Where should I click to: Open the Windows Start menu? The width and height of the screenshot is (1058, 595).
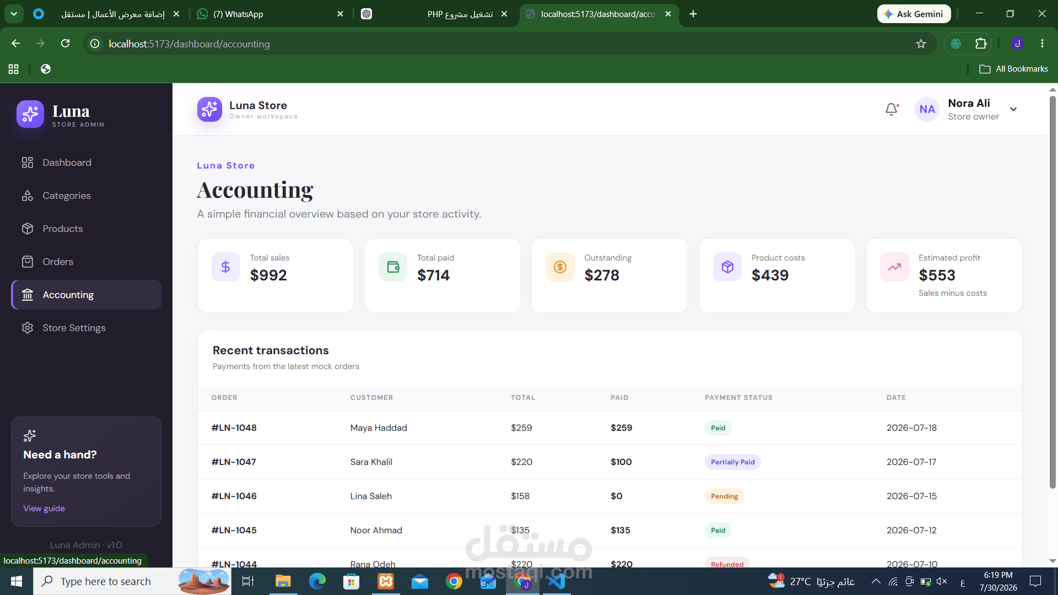point(17,581)
